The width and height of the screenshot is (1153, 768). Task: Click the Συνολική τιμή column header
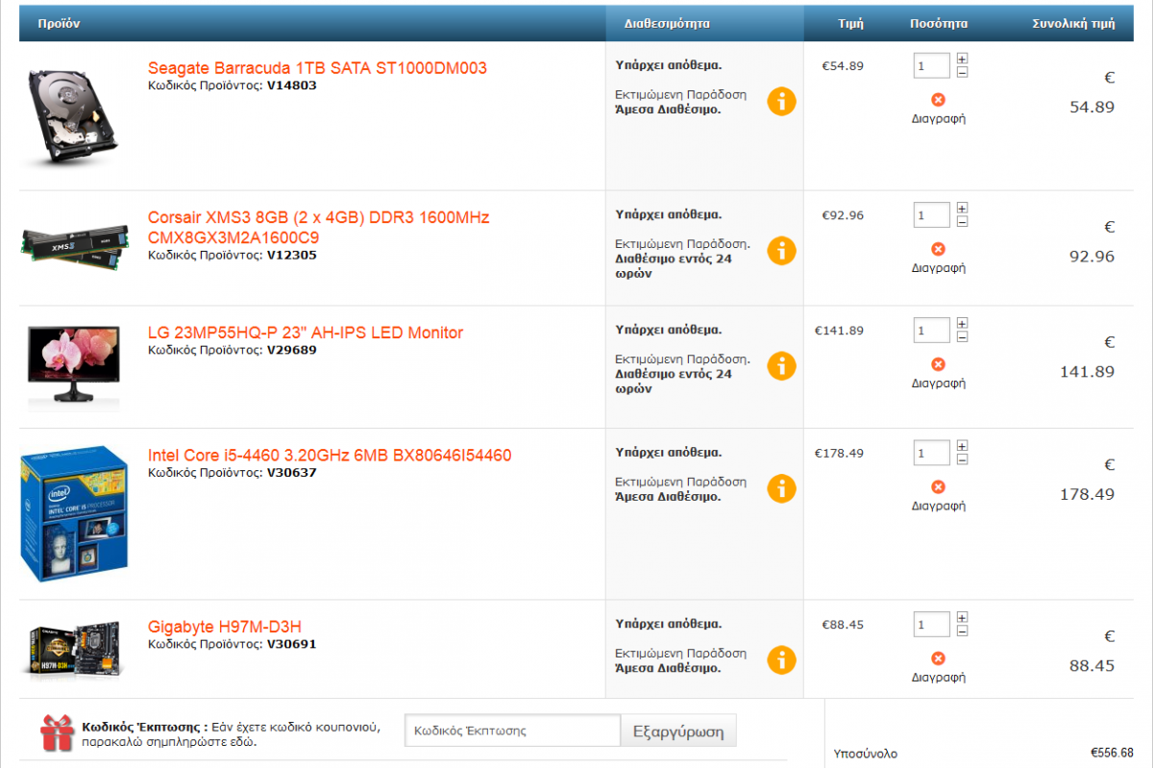pos(1073,23)
